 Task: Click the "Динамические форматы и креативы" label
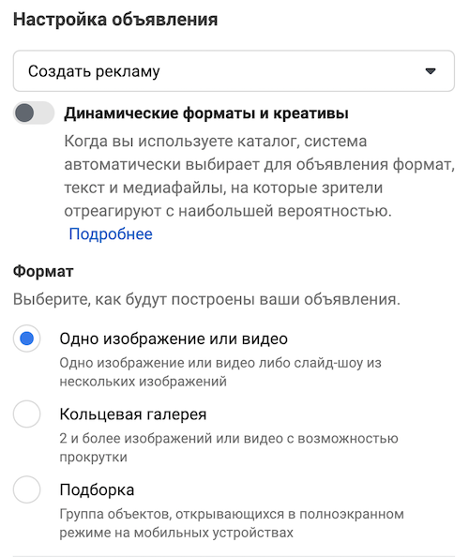[x=206, y=113]
